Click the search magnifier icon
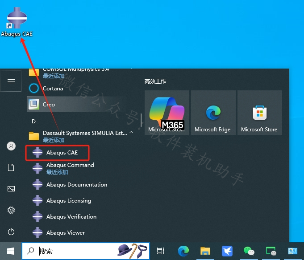 (x=30, y=251)
